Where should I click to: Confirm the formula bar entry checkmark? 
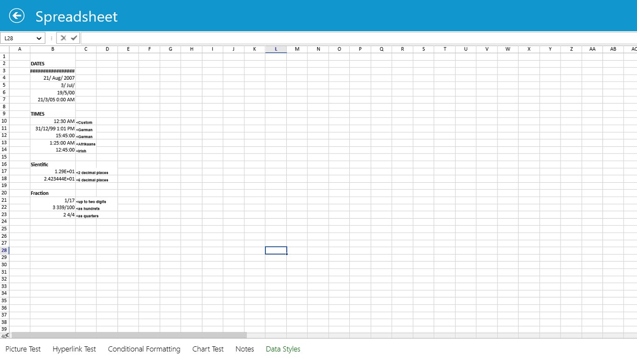coord(74,38)
